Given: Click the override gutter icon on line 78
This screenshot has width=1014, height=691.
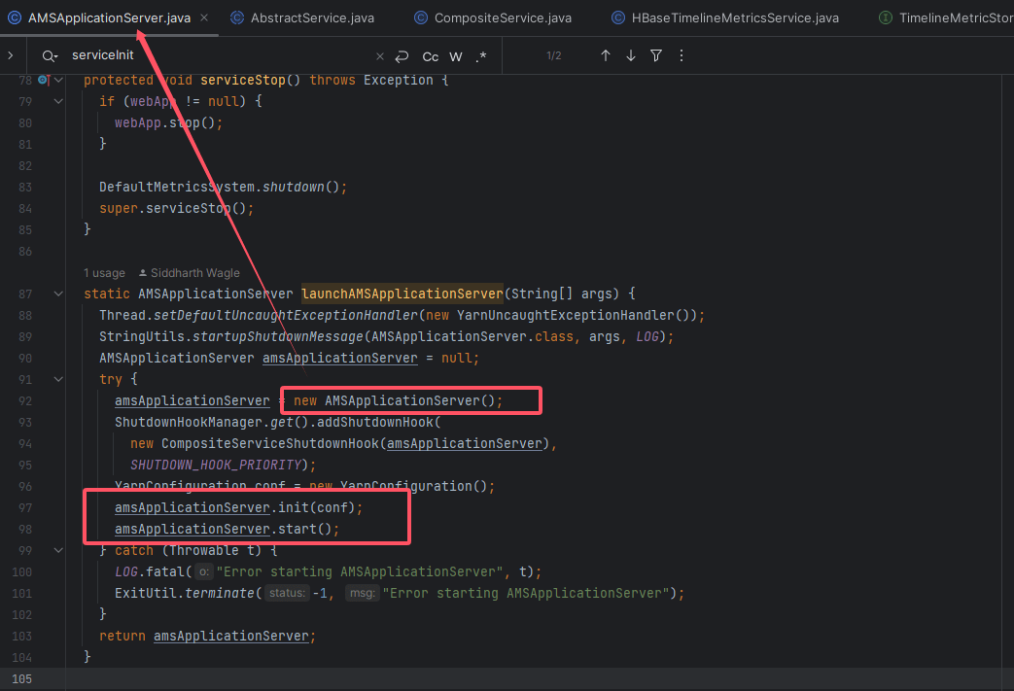Looking at the screenshot, I should [x=44, y=80].
